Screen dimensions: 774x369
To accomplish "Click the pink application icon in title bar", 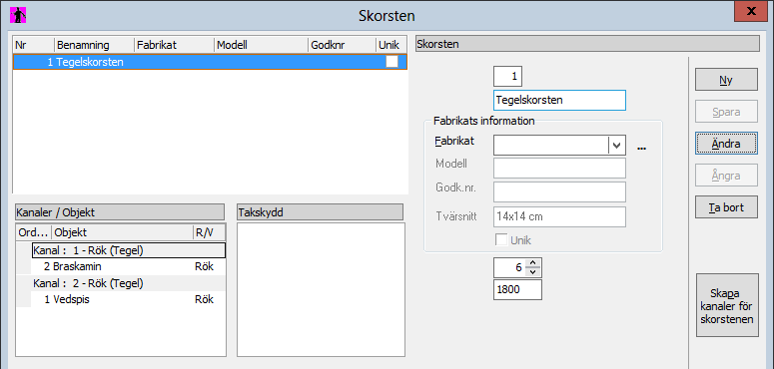I will [18, 15].
